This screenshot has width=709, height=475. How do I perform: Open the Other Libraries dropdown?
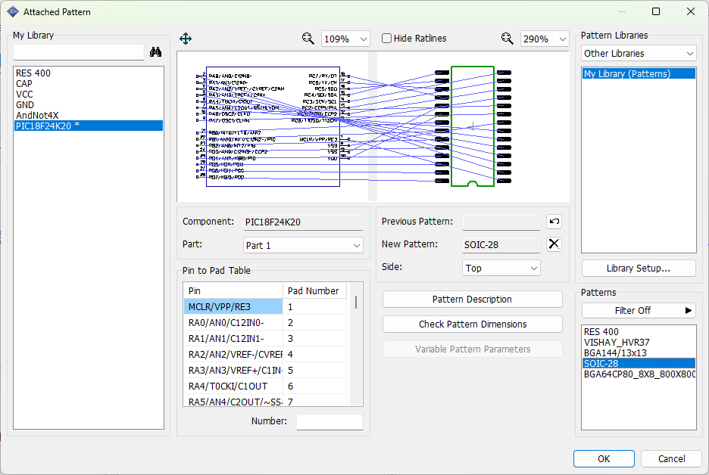639,53
